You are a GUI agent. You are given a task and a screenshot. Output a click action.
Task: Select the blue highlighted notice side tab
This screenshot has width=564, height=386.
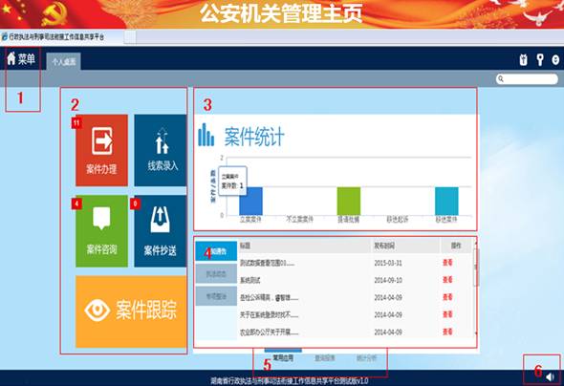click(216, 251)
